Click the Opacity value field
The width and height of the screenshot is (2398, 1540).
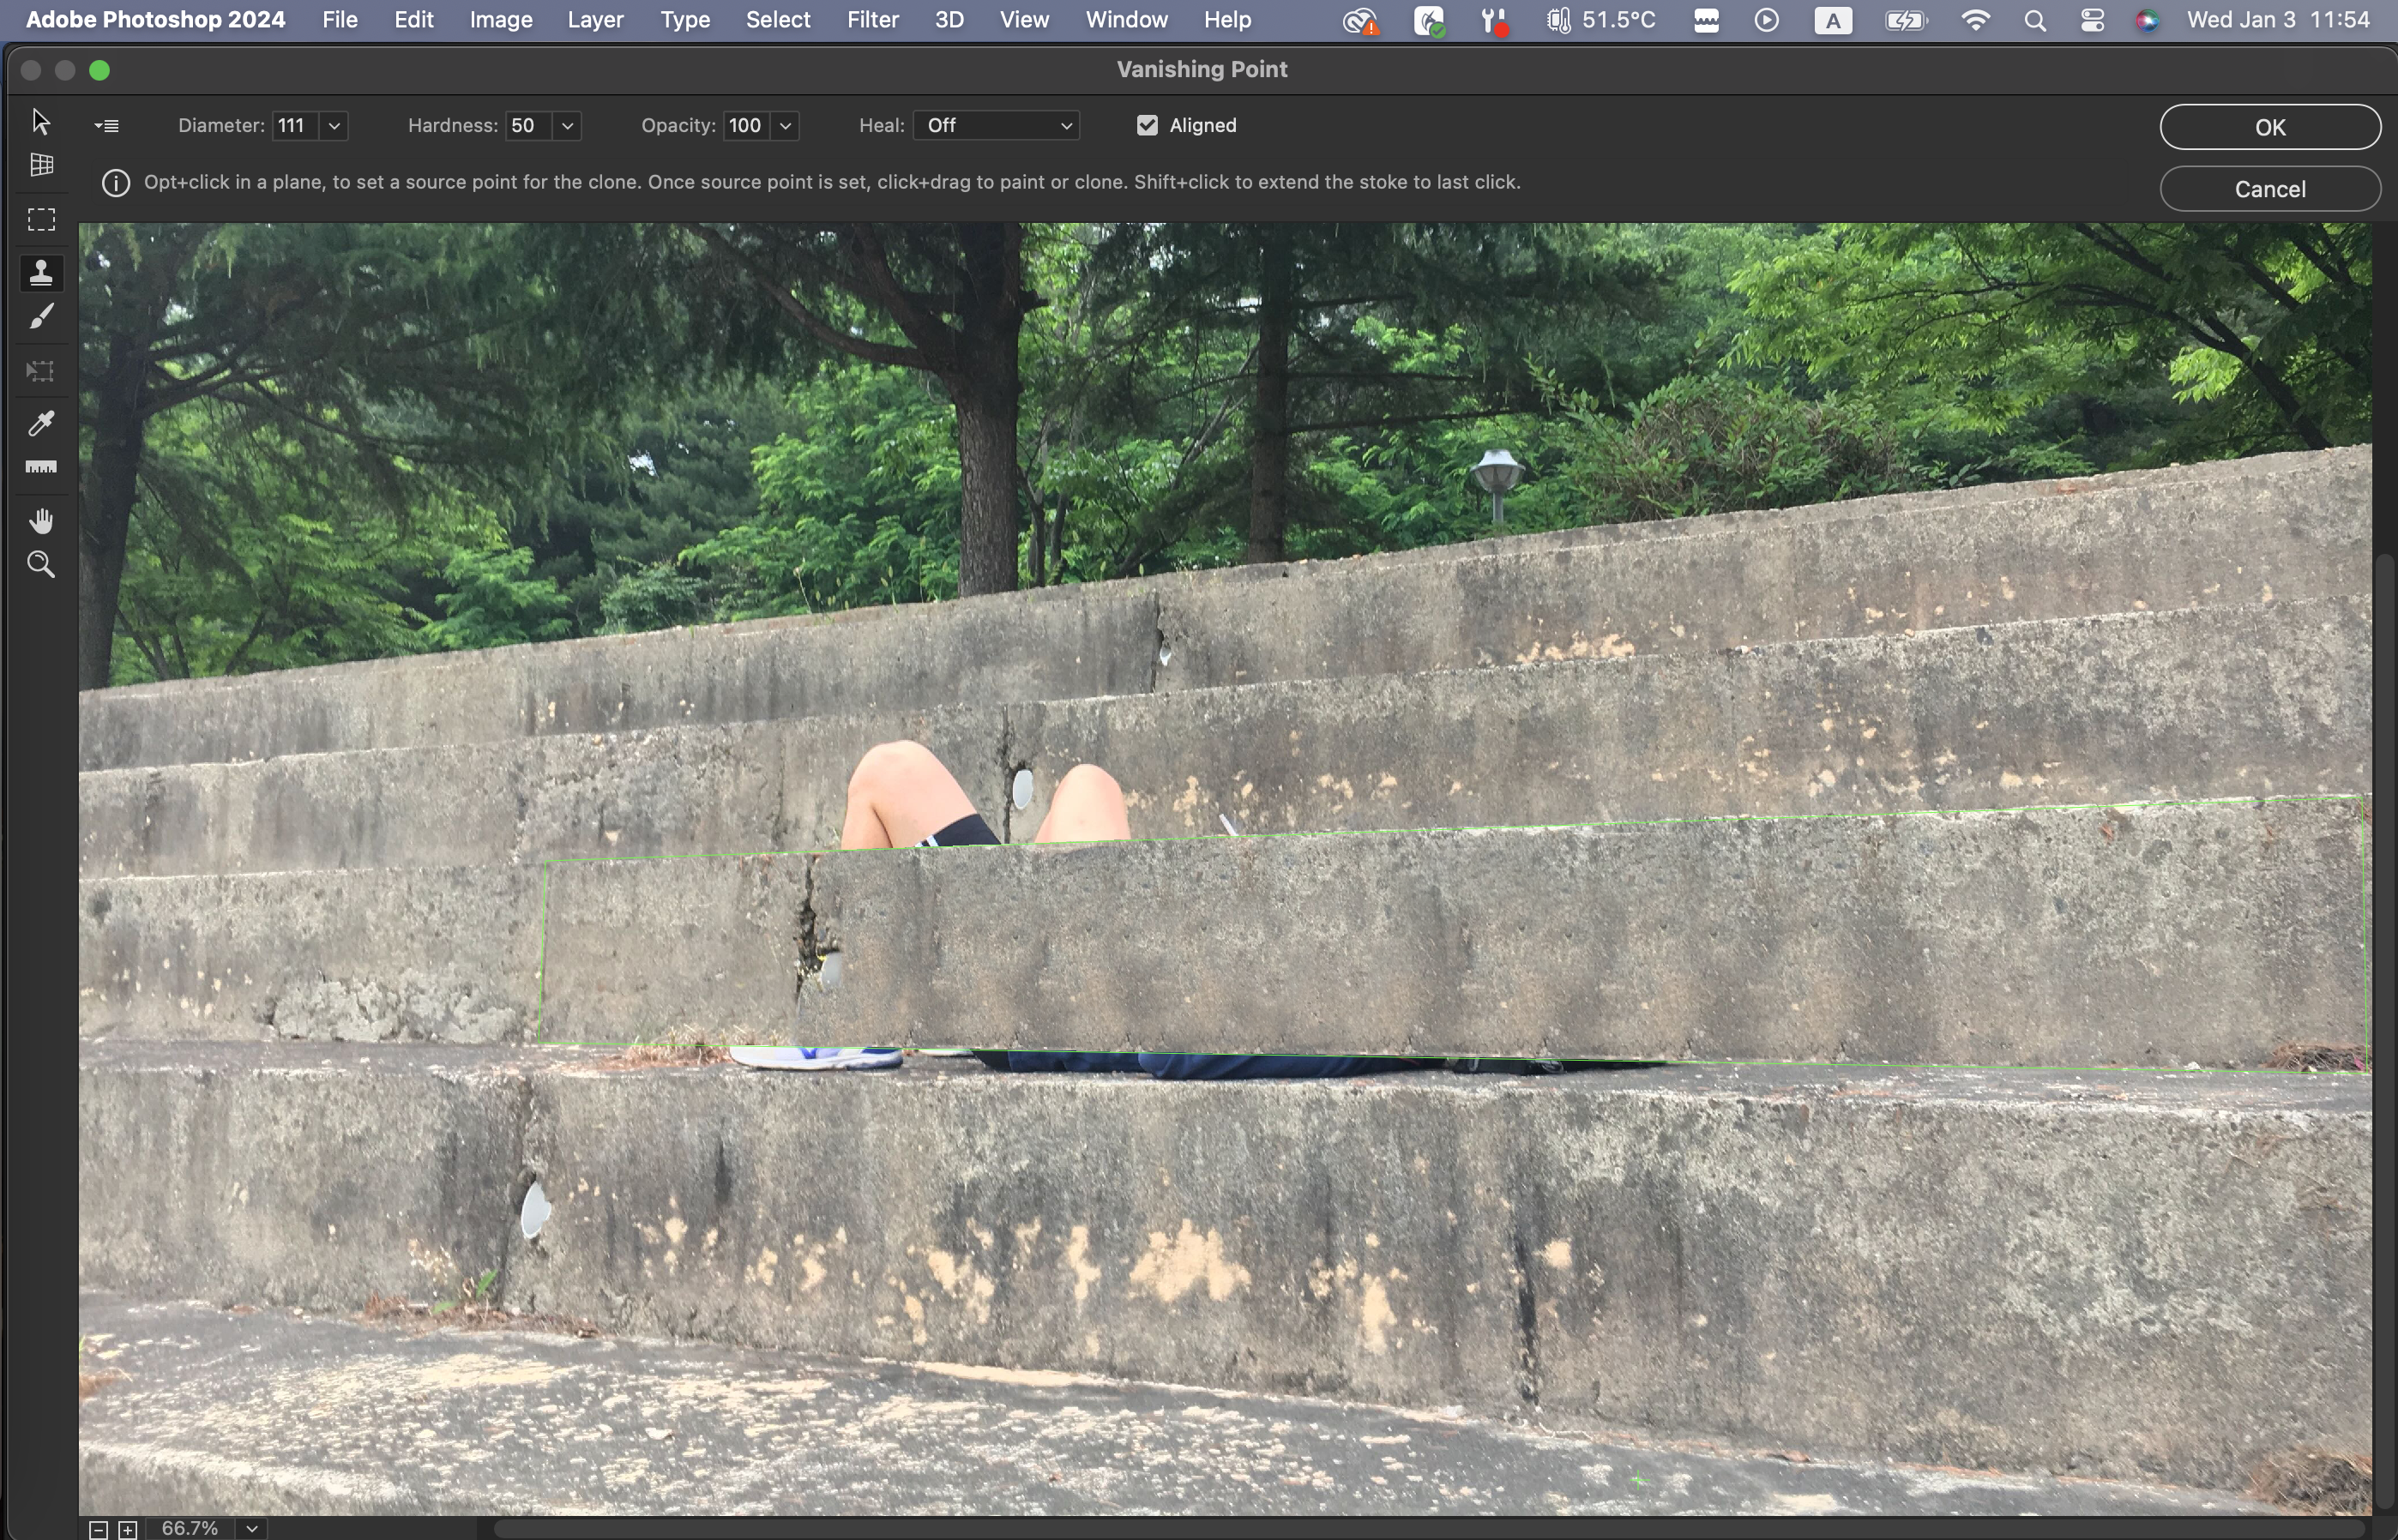coord(746,126)
